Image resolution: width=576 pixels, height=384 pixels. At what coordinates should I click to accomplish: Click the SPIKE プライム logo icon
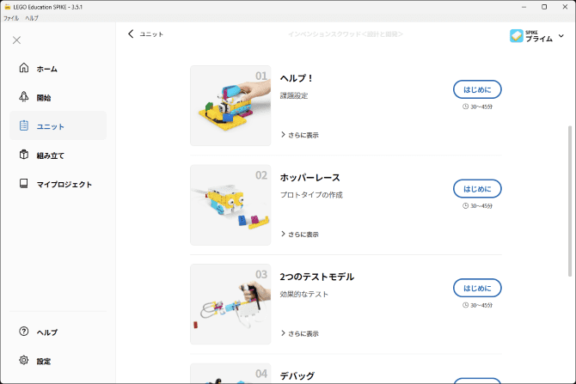[517, 36]
